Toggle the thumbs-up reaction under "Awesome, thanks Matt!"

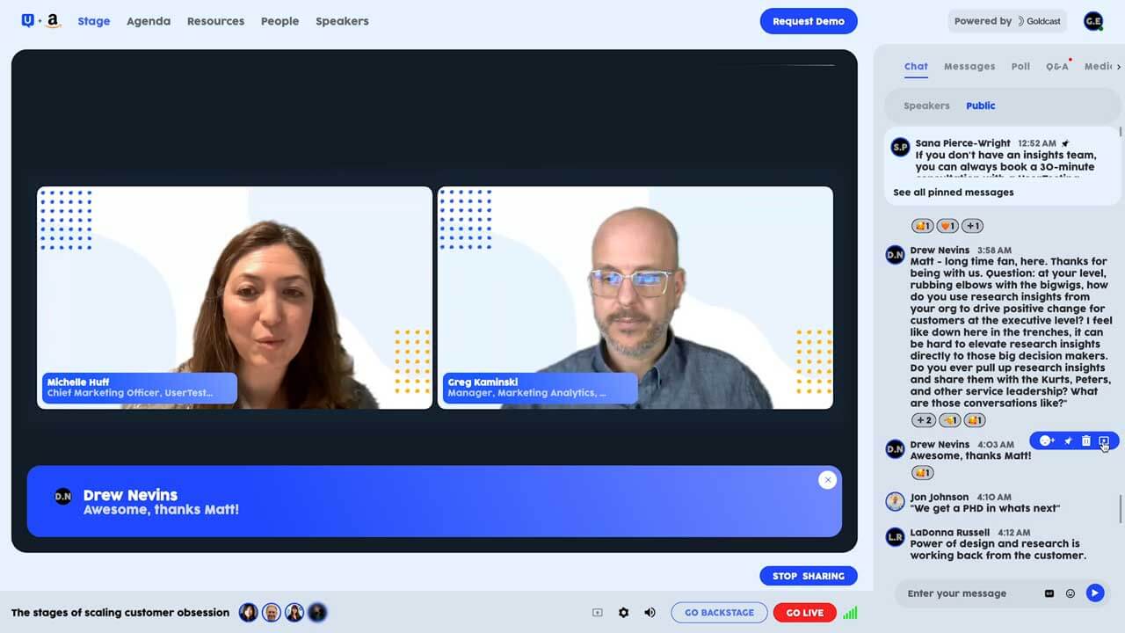click(922, 473)
